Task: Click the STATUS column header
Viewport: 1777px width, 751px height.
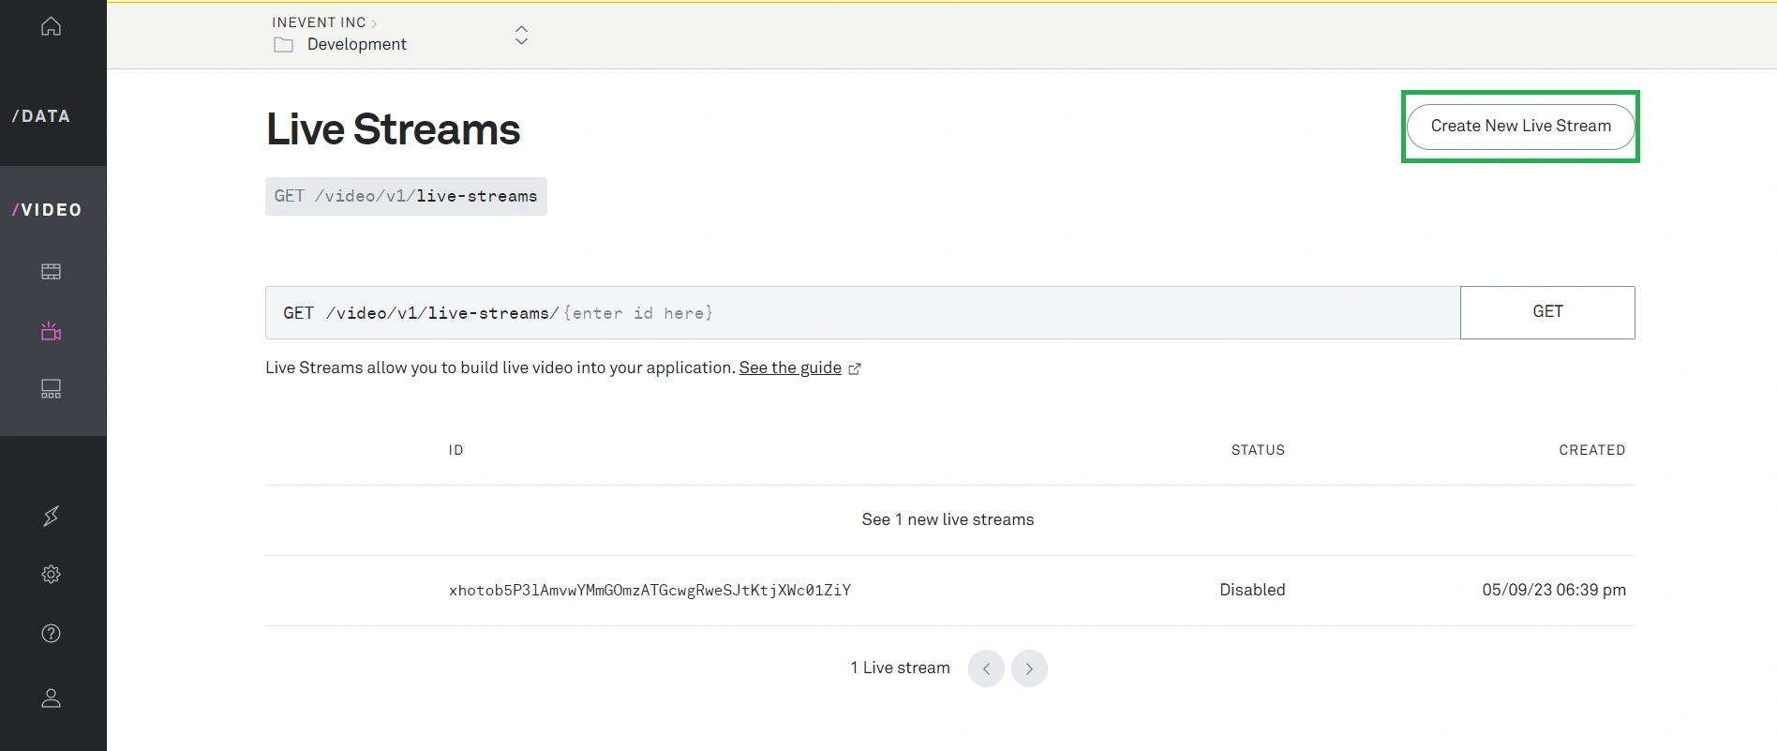Action: 1258,450
